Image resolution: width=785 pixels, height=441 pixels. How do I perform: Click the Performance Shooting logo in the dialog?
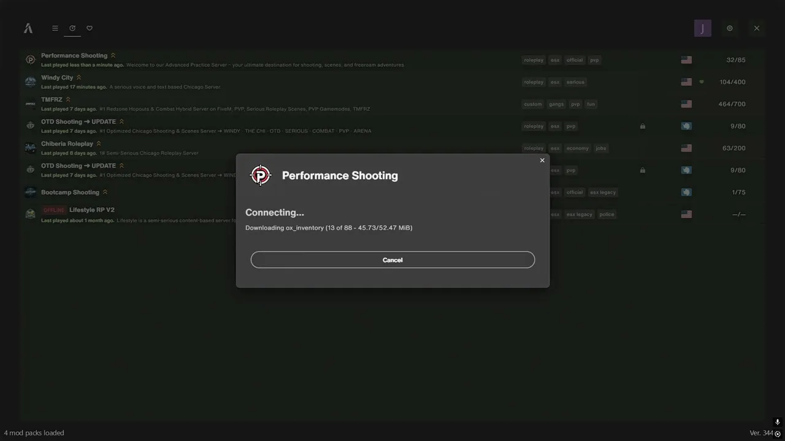(261, 175)
